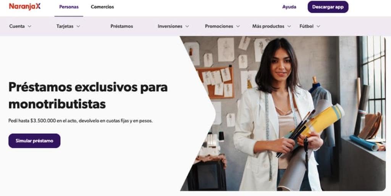Open the Promociones menu label
The height and width of the screenshot is (196, 391).
click(x=219, y=26)
